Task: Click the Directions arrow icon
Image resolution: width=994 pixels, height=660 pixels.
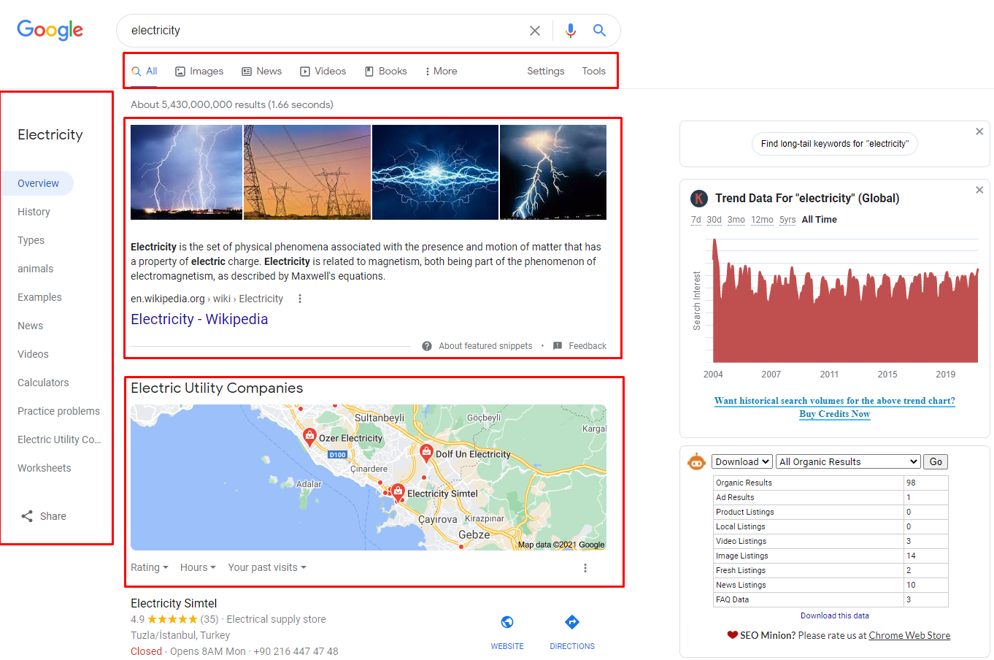Action: (x=572, y=622)
